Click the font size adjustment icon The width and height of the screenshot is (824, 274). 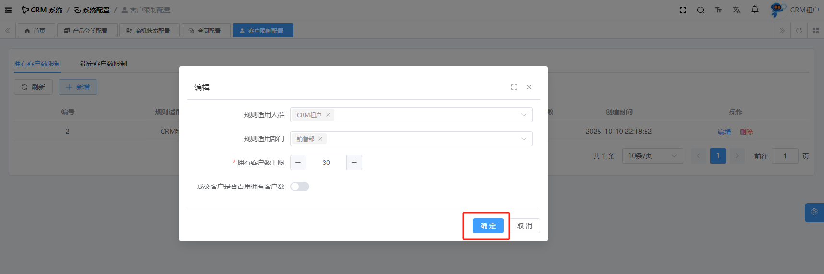coord(718,10)
